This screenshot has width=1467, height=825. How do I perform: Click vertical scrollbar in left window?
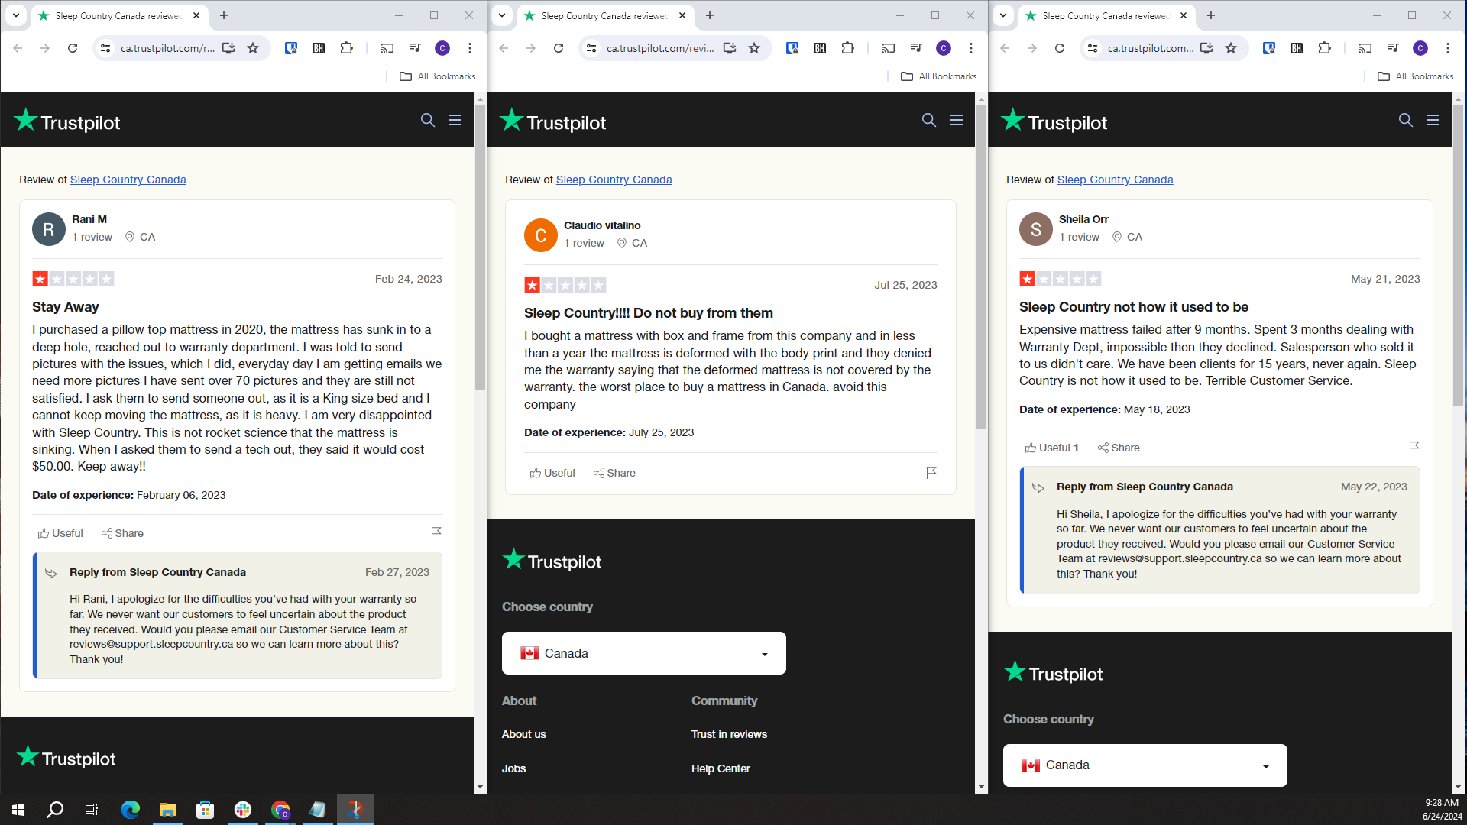click(x=480, y=248)
